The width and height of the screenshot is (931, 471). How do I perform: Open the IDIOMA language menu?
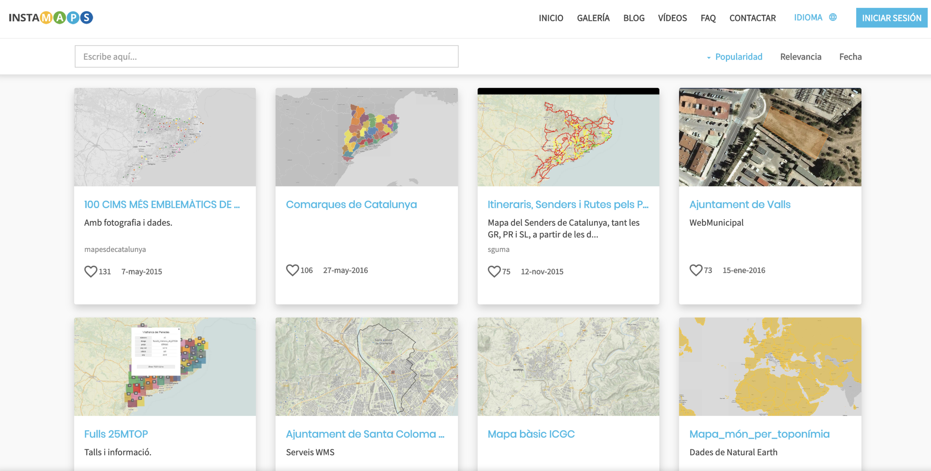tap(808, 17)
